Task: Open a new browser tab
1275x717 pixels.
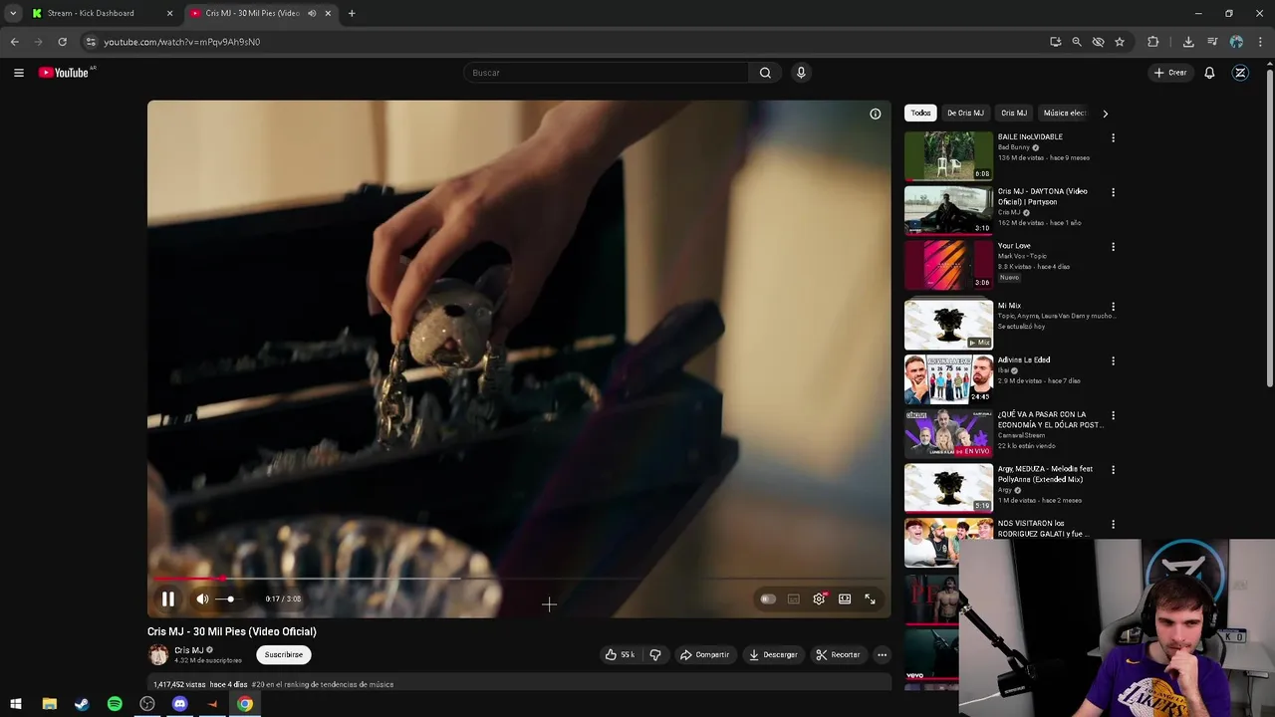Action: [x=352, y=13]
